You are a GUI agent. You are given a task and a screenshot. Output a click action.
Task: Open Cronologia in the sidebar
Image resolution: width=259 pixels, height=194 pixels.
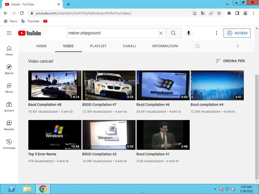tap(9, 144)
